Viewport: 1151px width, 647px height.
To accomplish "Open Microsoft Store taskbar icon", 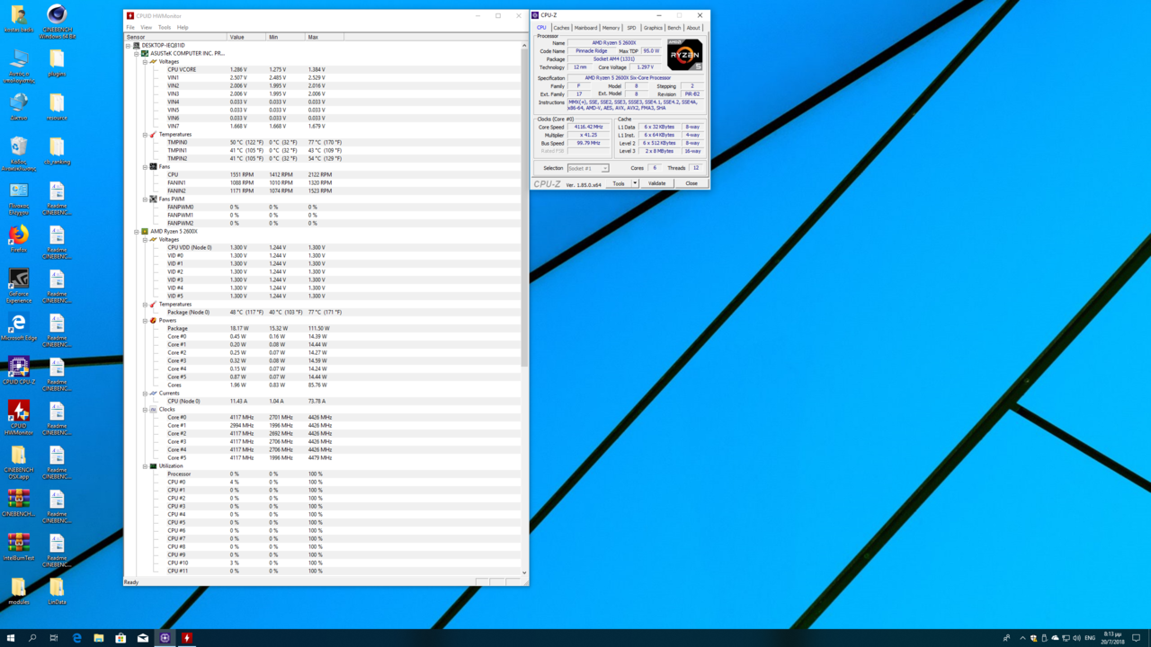I will click(120, 638).
